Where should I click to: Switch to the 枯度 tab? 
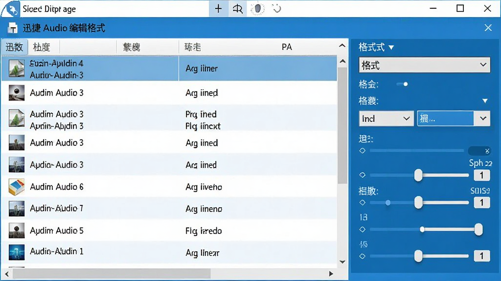click(x=42, y=47)
